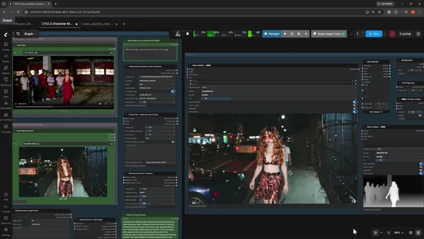
Task: Open the Templates sidebar panel
Action: click(6, 128)
